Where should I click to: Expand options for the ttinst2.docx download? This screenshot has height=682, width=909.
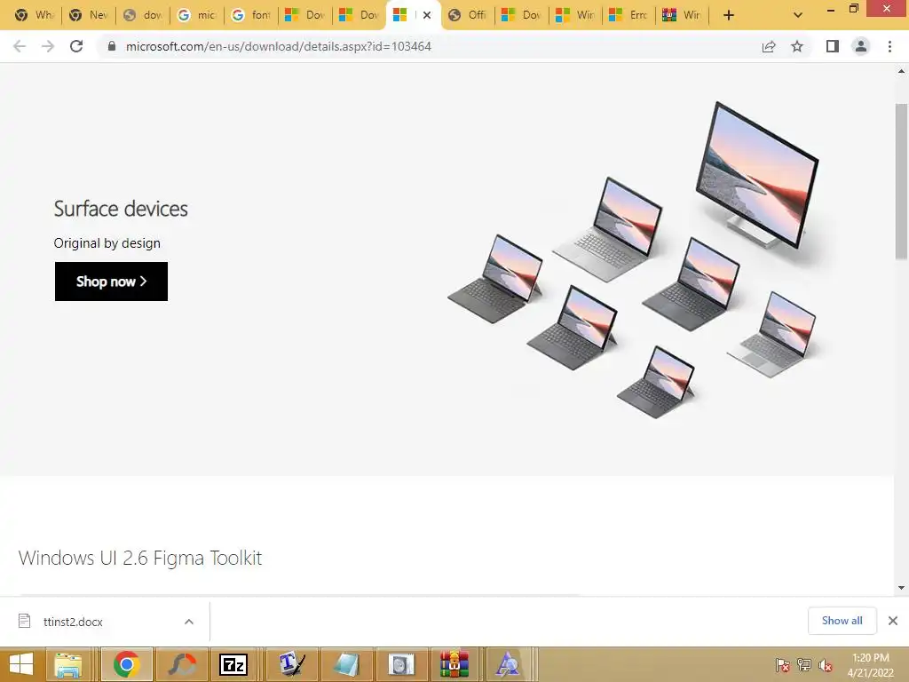(189, 622)
